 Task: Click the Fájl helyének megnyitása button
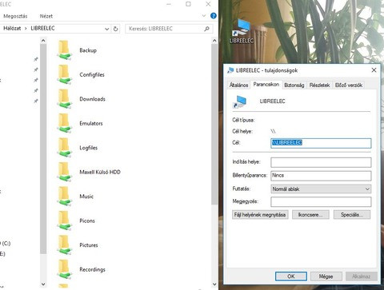coord(260,215)
